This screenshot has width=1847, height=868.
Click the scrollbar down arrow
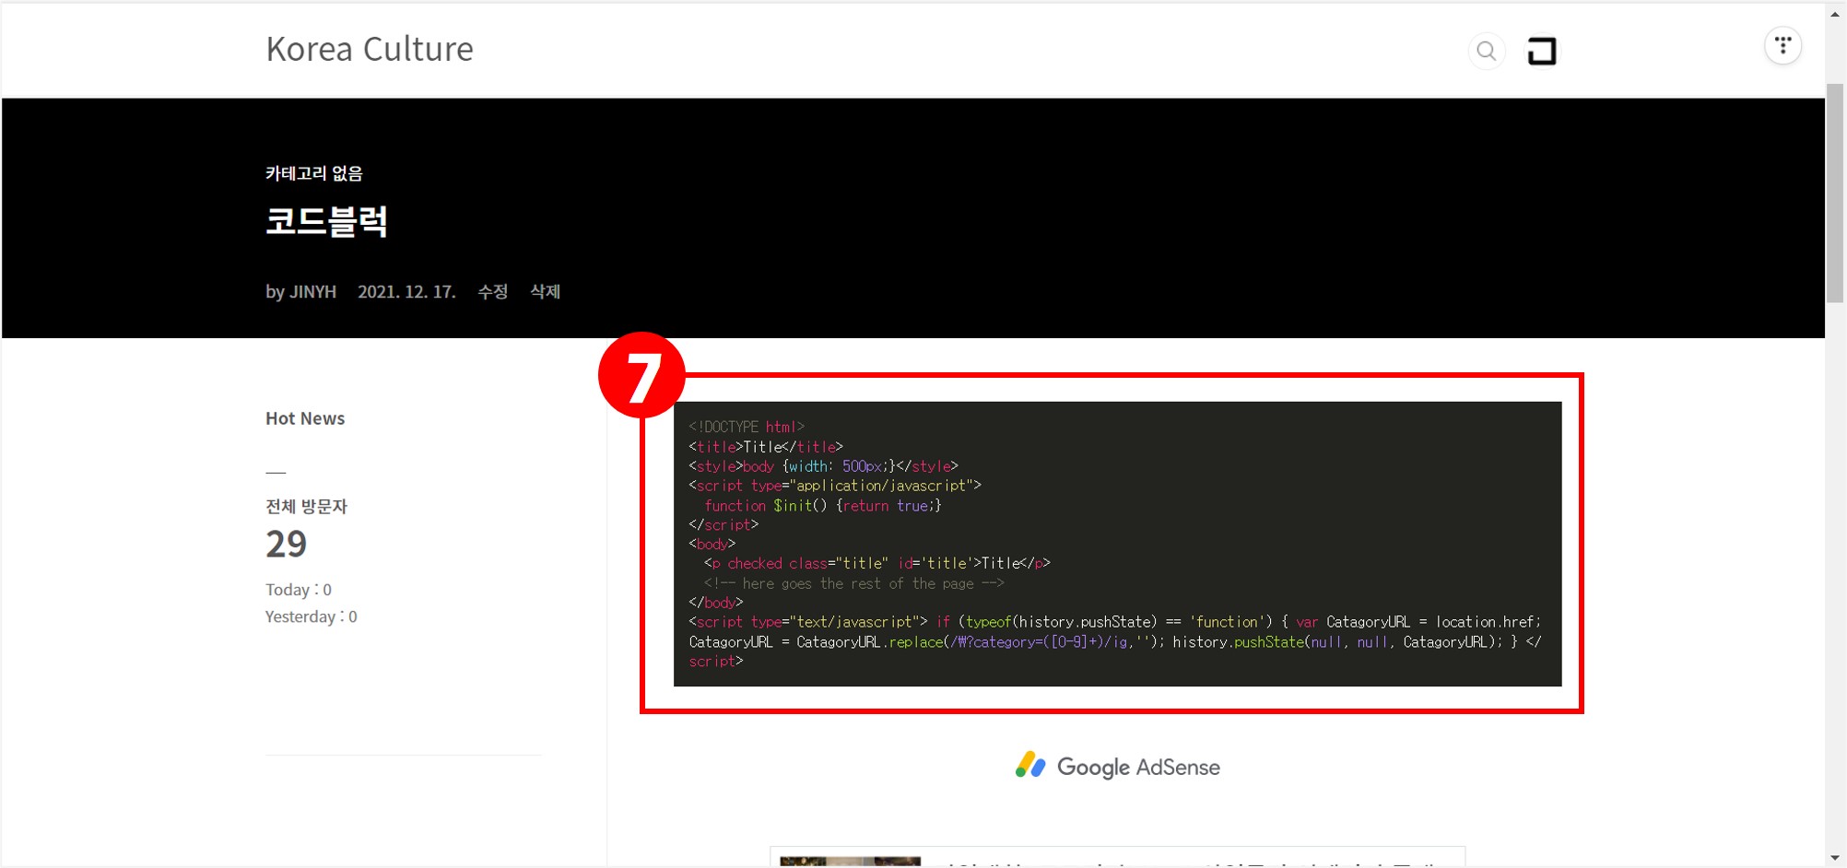(x=1835, y=858)
